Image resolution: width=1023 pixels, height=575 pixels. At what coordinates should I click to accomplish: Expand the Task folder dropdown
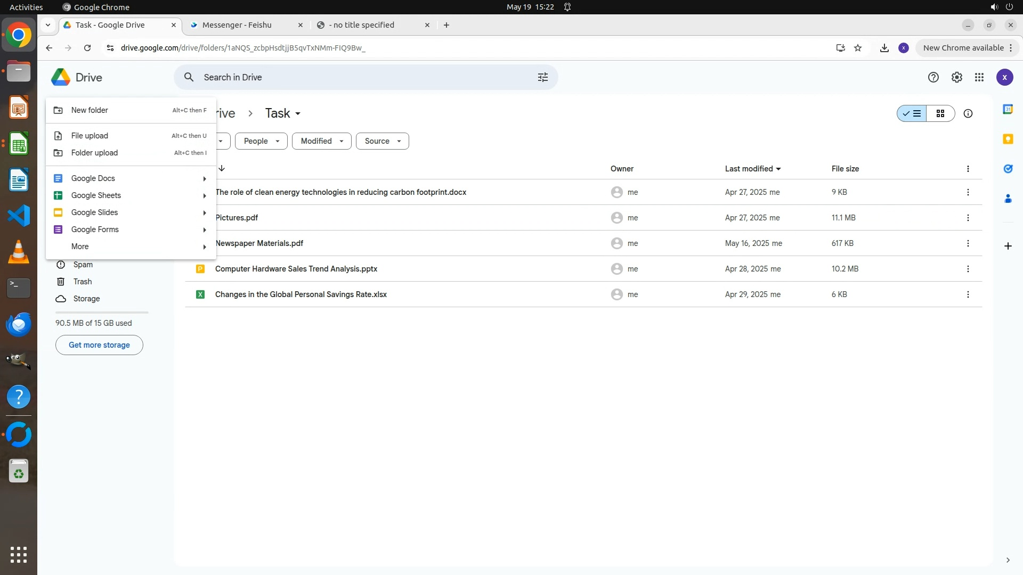pyautogui.click(x=298, y=113)
